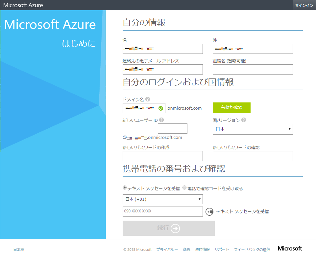Click the help icon beside 国/リージョン
Image resolution: width=316 pixels, height=262 pixels.
coord(244,120)
